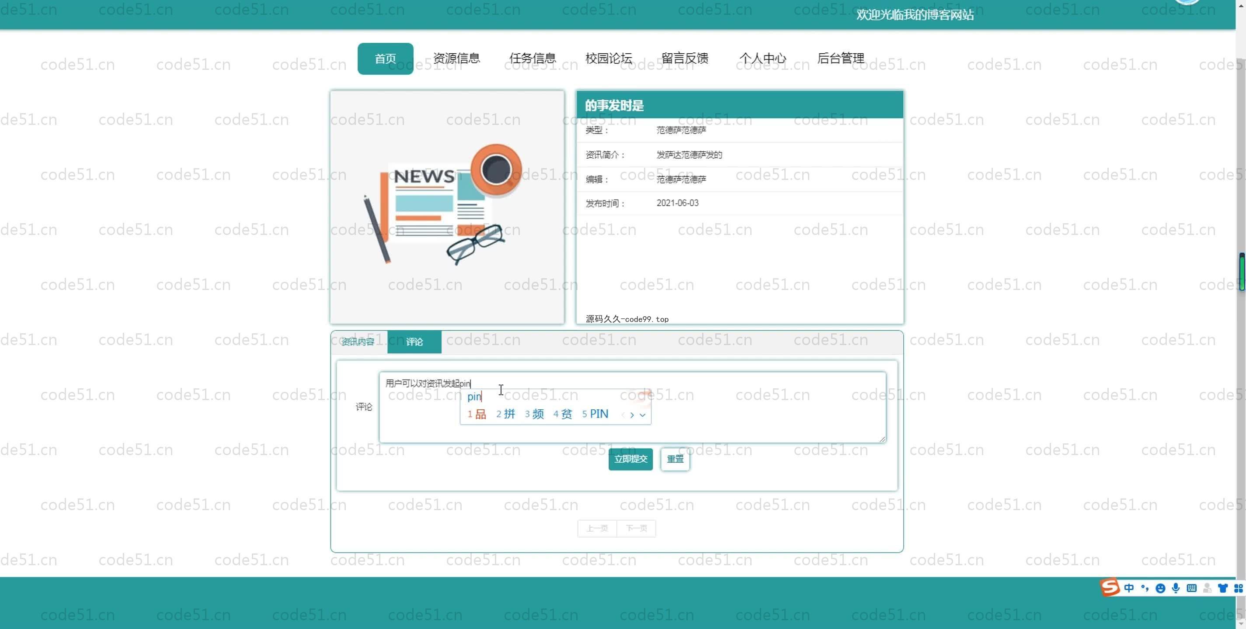Click 上一页 pagination button
The image size is (1246, 629).
coord(597,528)
